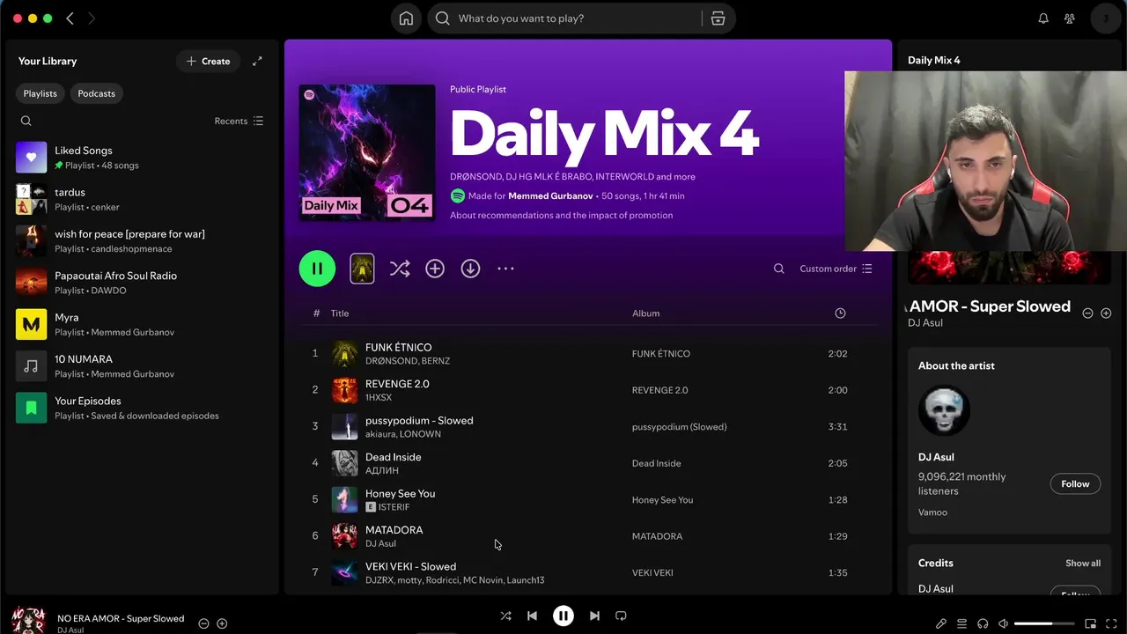Viewport: 1127px width, 634px height.
Task: Navigate back with the left arrow
Action: tap(70, 18)
